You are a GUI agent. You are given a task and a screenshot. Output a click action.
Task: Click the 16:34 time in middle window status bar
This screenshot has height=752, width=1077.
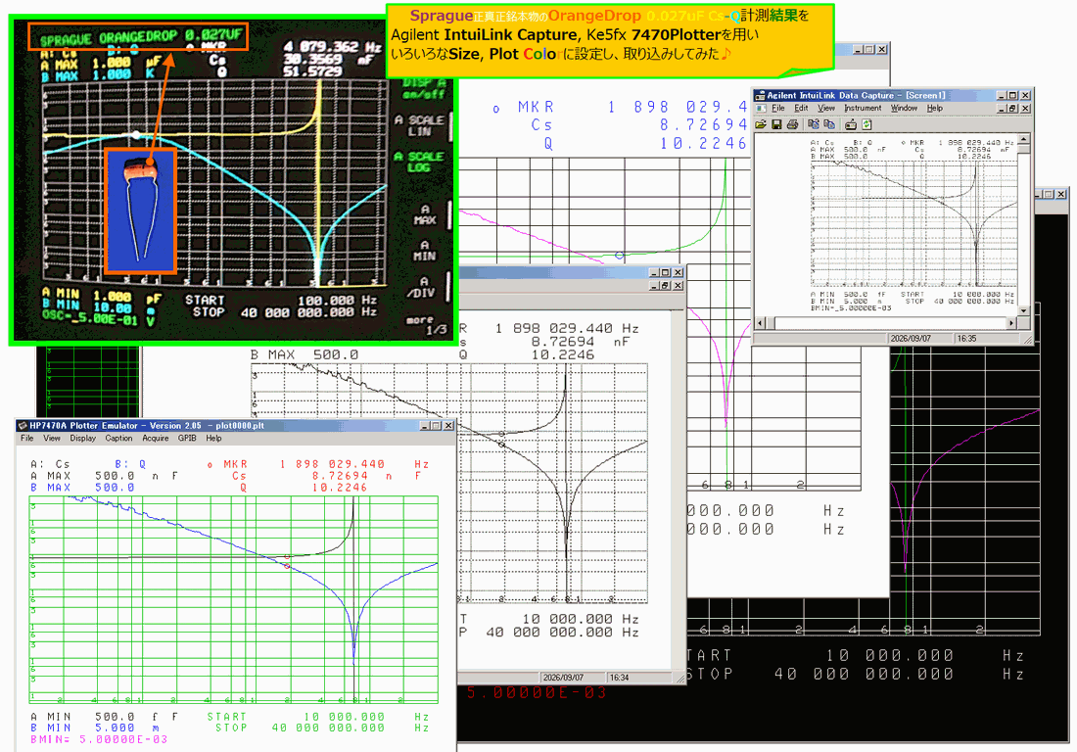click(619, 678)
